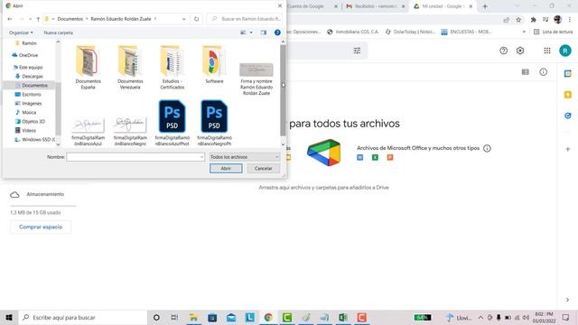
Task: Open the Todos los archivos filter dropdown
Action: pyautogui.click(x=244, y=157)
